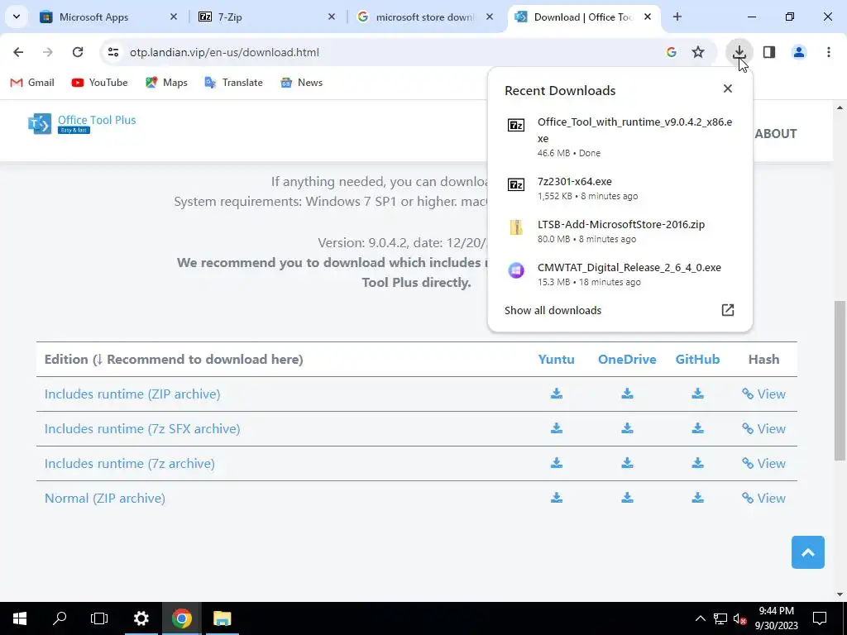Open the News bookmark
Image resolution: width=847 pixels, height=635 pixels.
click(x=302, y=83)
